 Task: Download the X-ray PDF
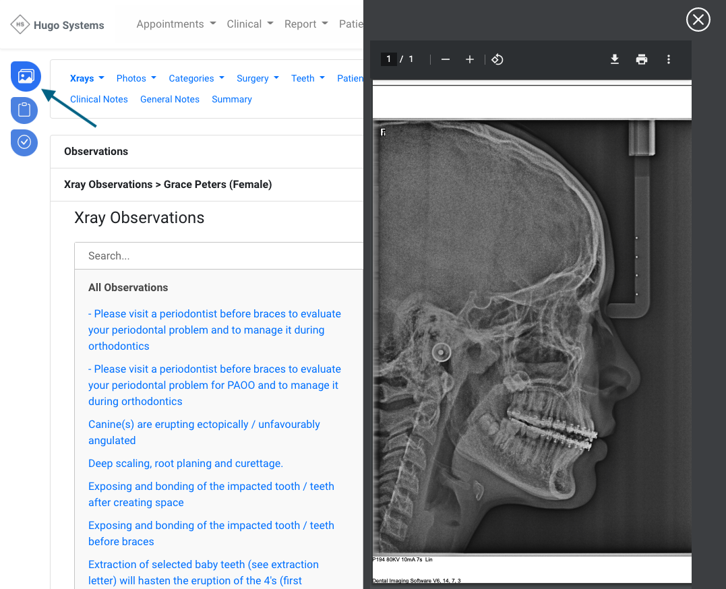pos(615,59)
